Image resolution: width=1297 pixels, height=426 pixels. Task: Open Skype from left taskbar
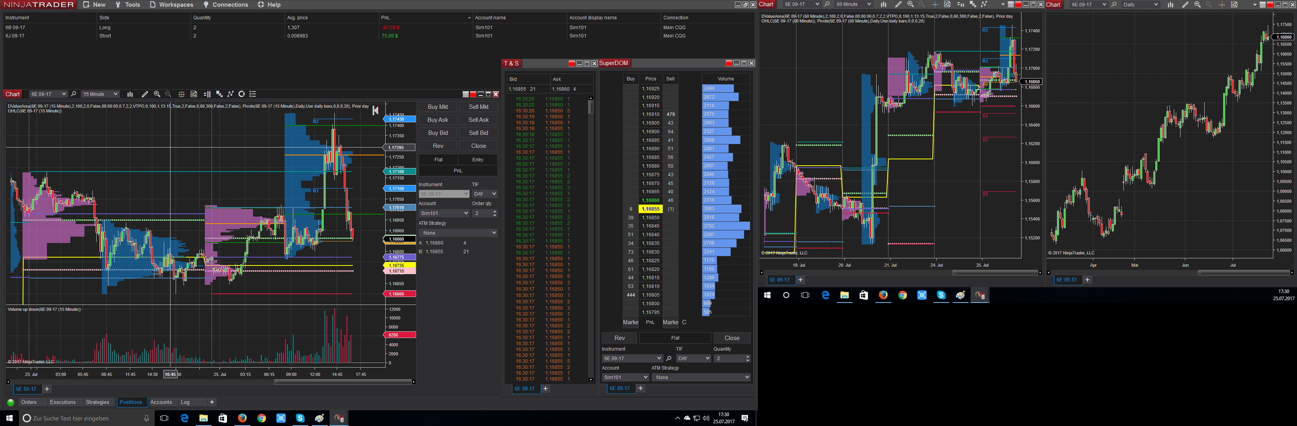(x=300, y=418)
